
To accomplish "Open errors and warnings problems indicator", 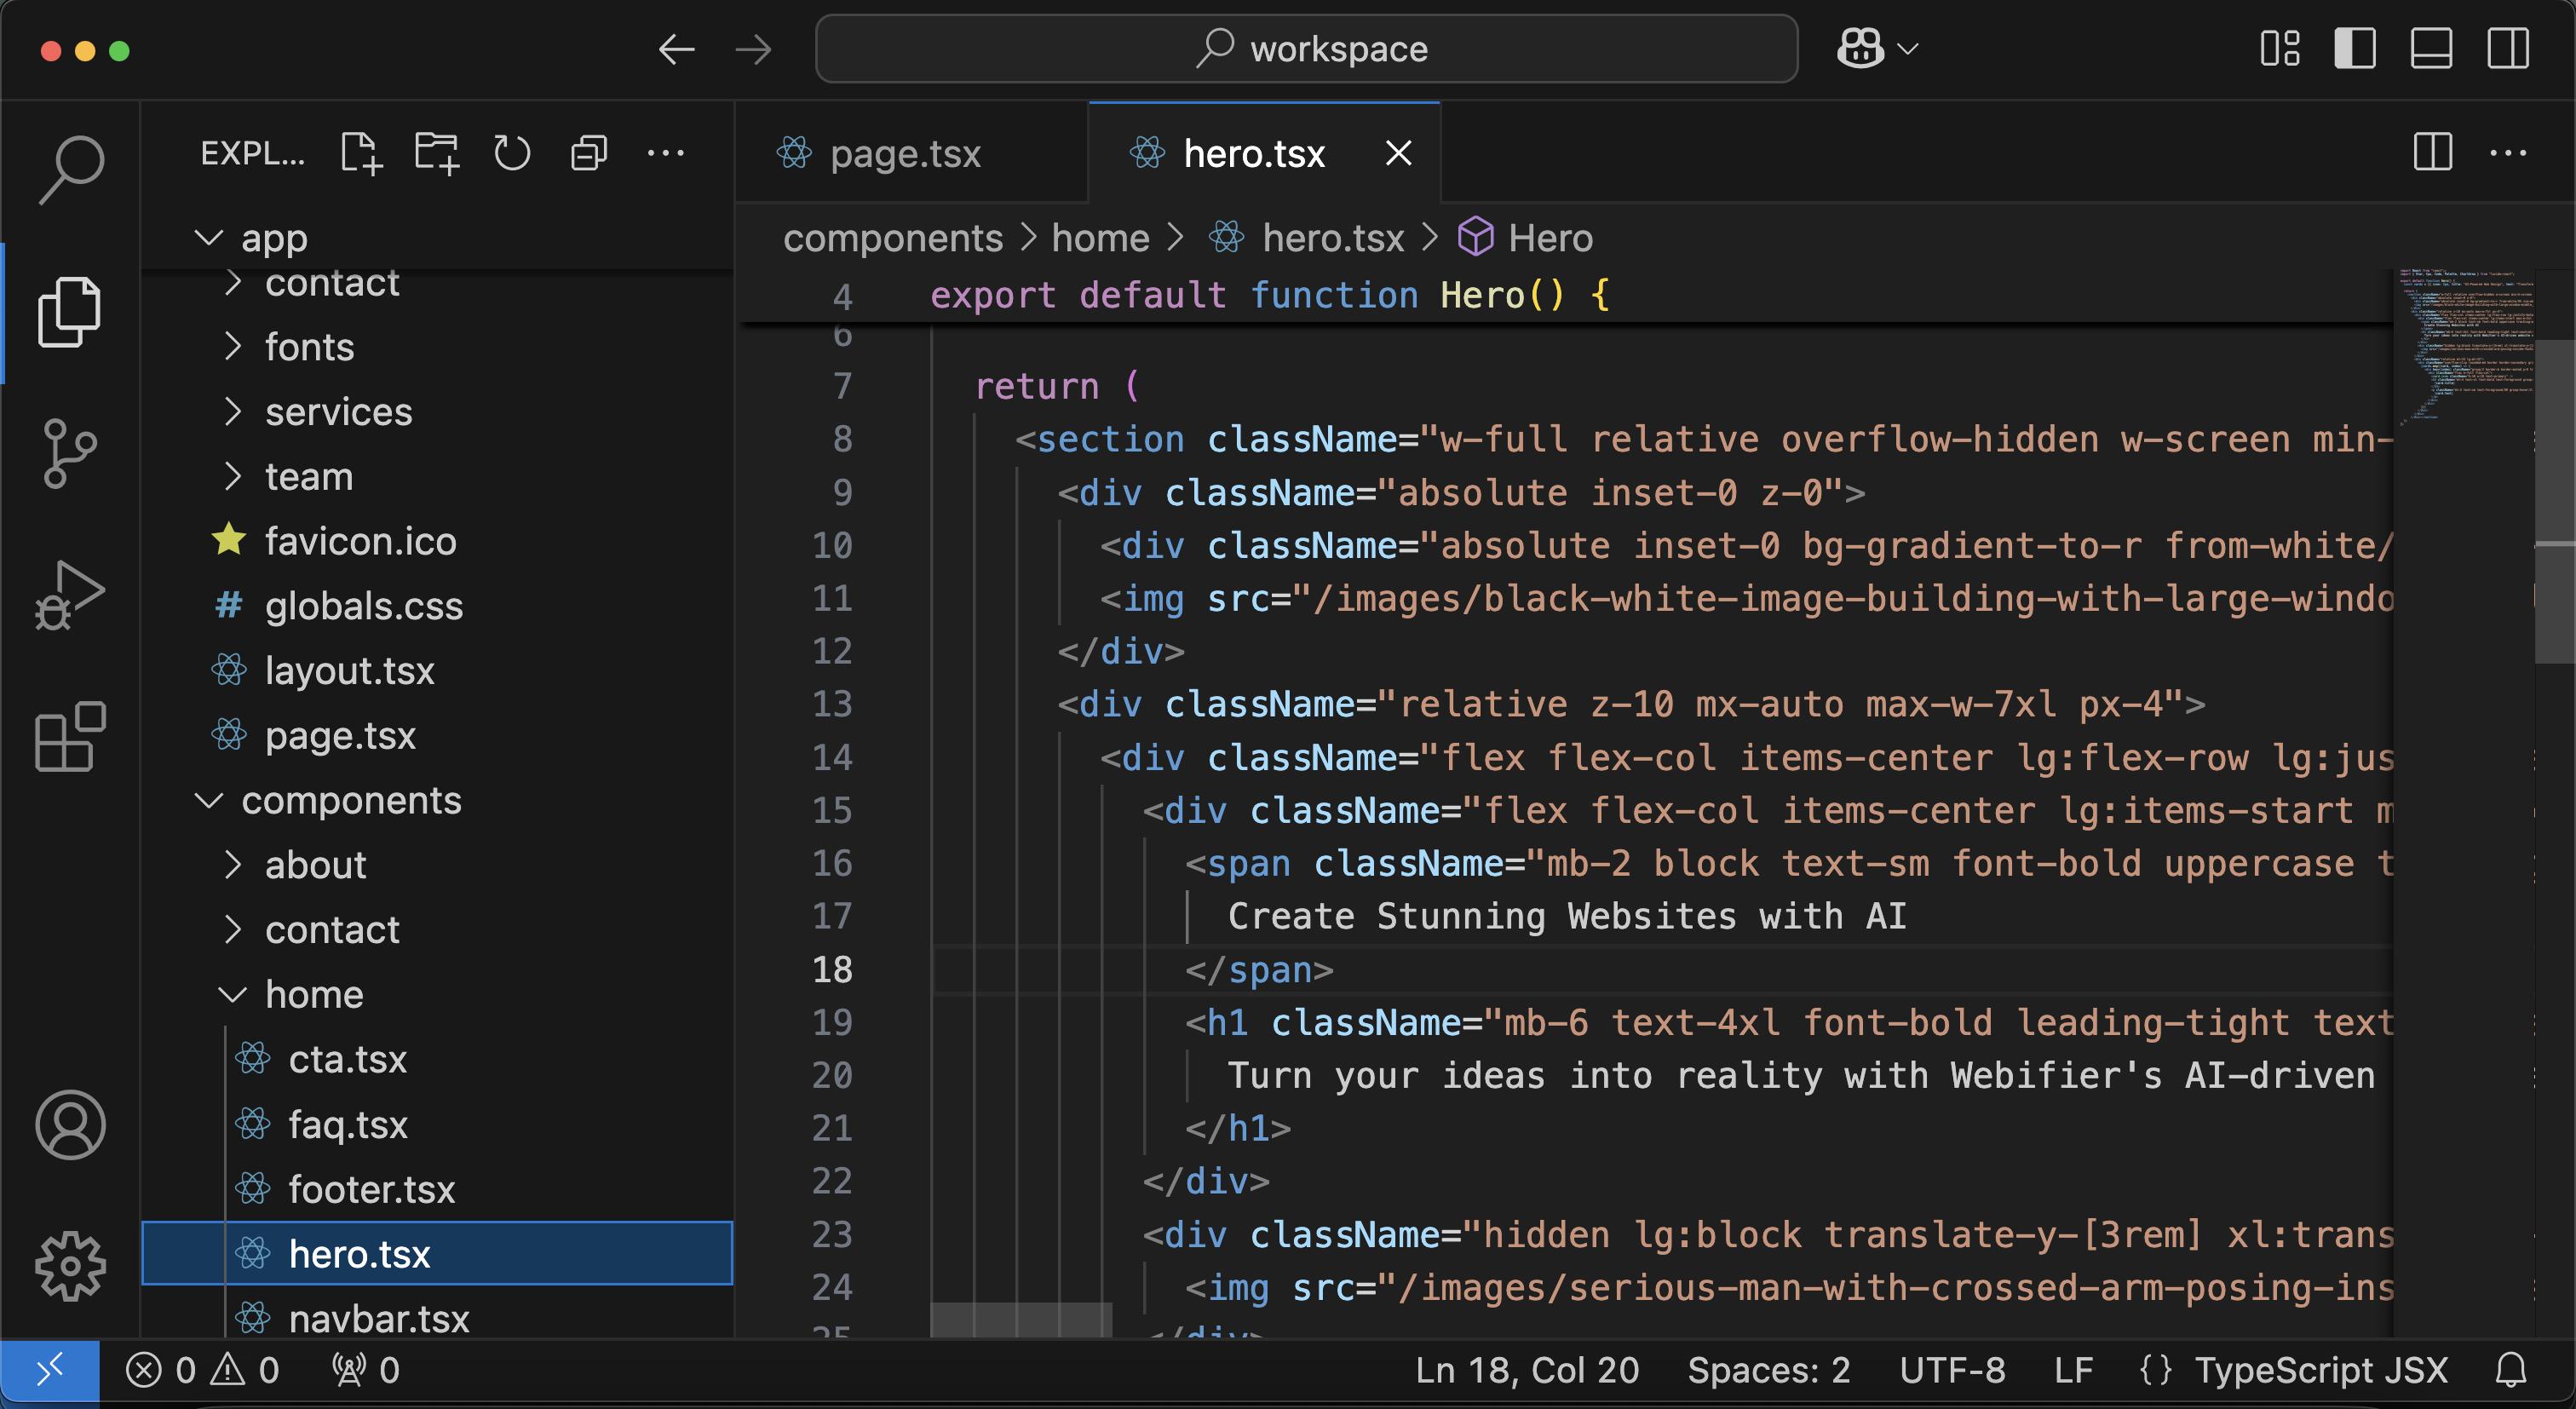I will click(x=203, y=1370).
